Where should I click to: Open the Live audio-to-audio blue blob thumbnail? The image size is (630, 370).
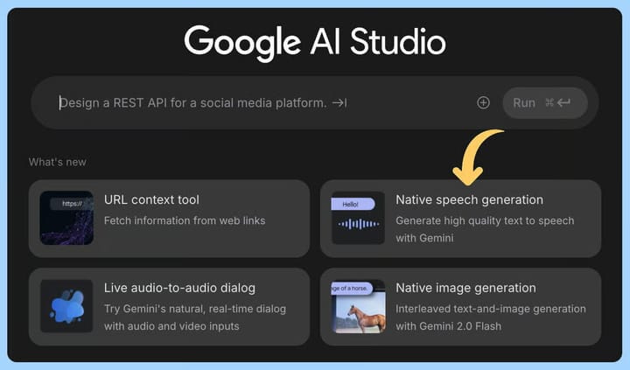[x=66, y=306]
